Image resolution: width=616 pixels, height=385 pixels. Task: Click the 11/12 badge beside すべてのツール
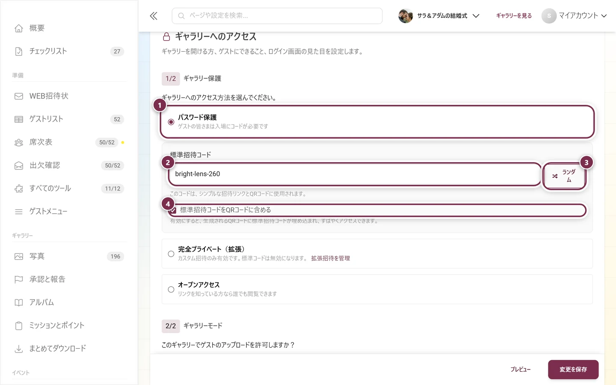coord(113,189)
